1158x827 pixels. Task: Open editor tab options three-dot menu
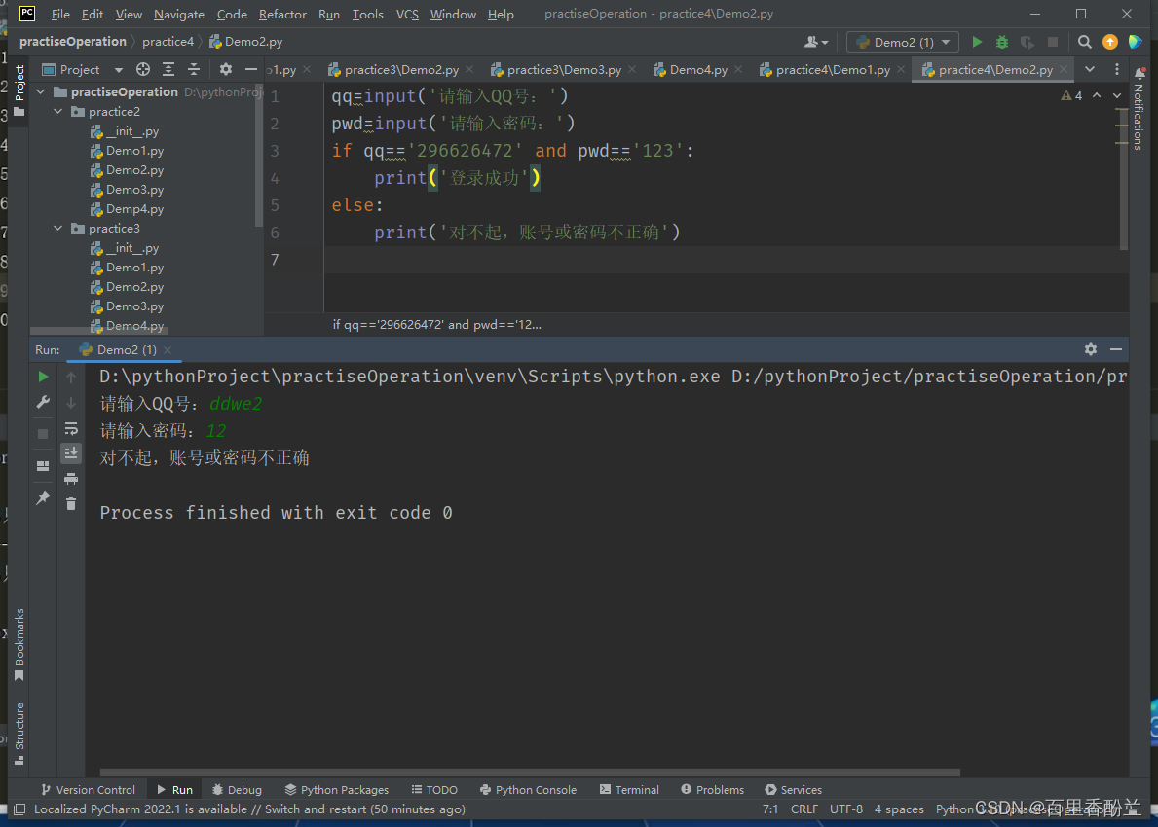(x=1117, y=69)
